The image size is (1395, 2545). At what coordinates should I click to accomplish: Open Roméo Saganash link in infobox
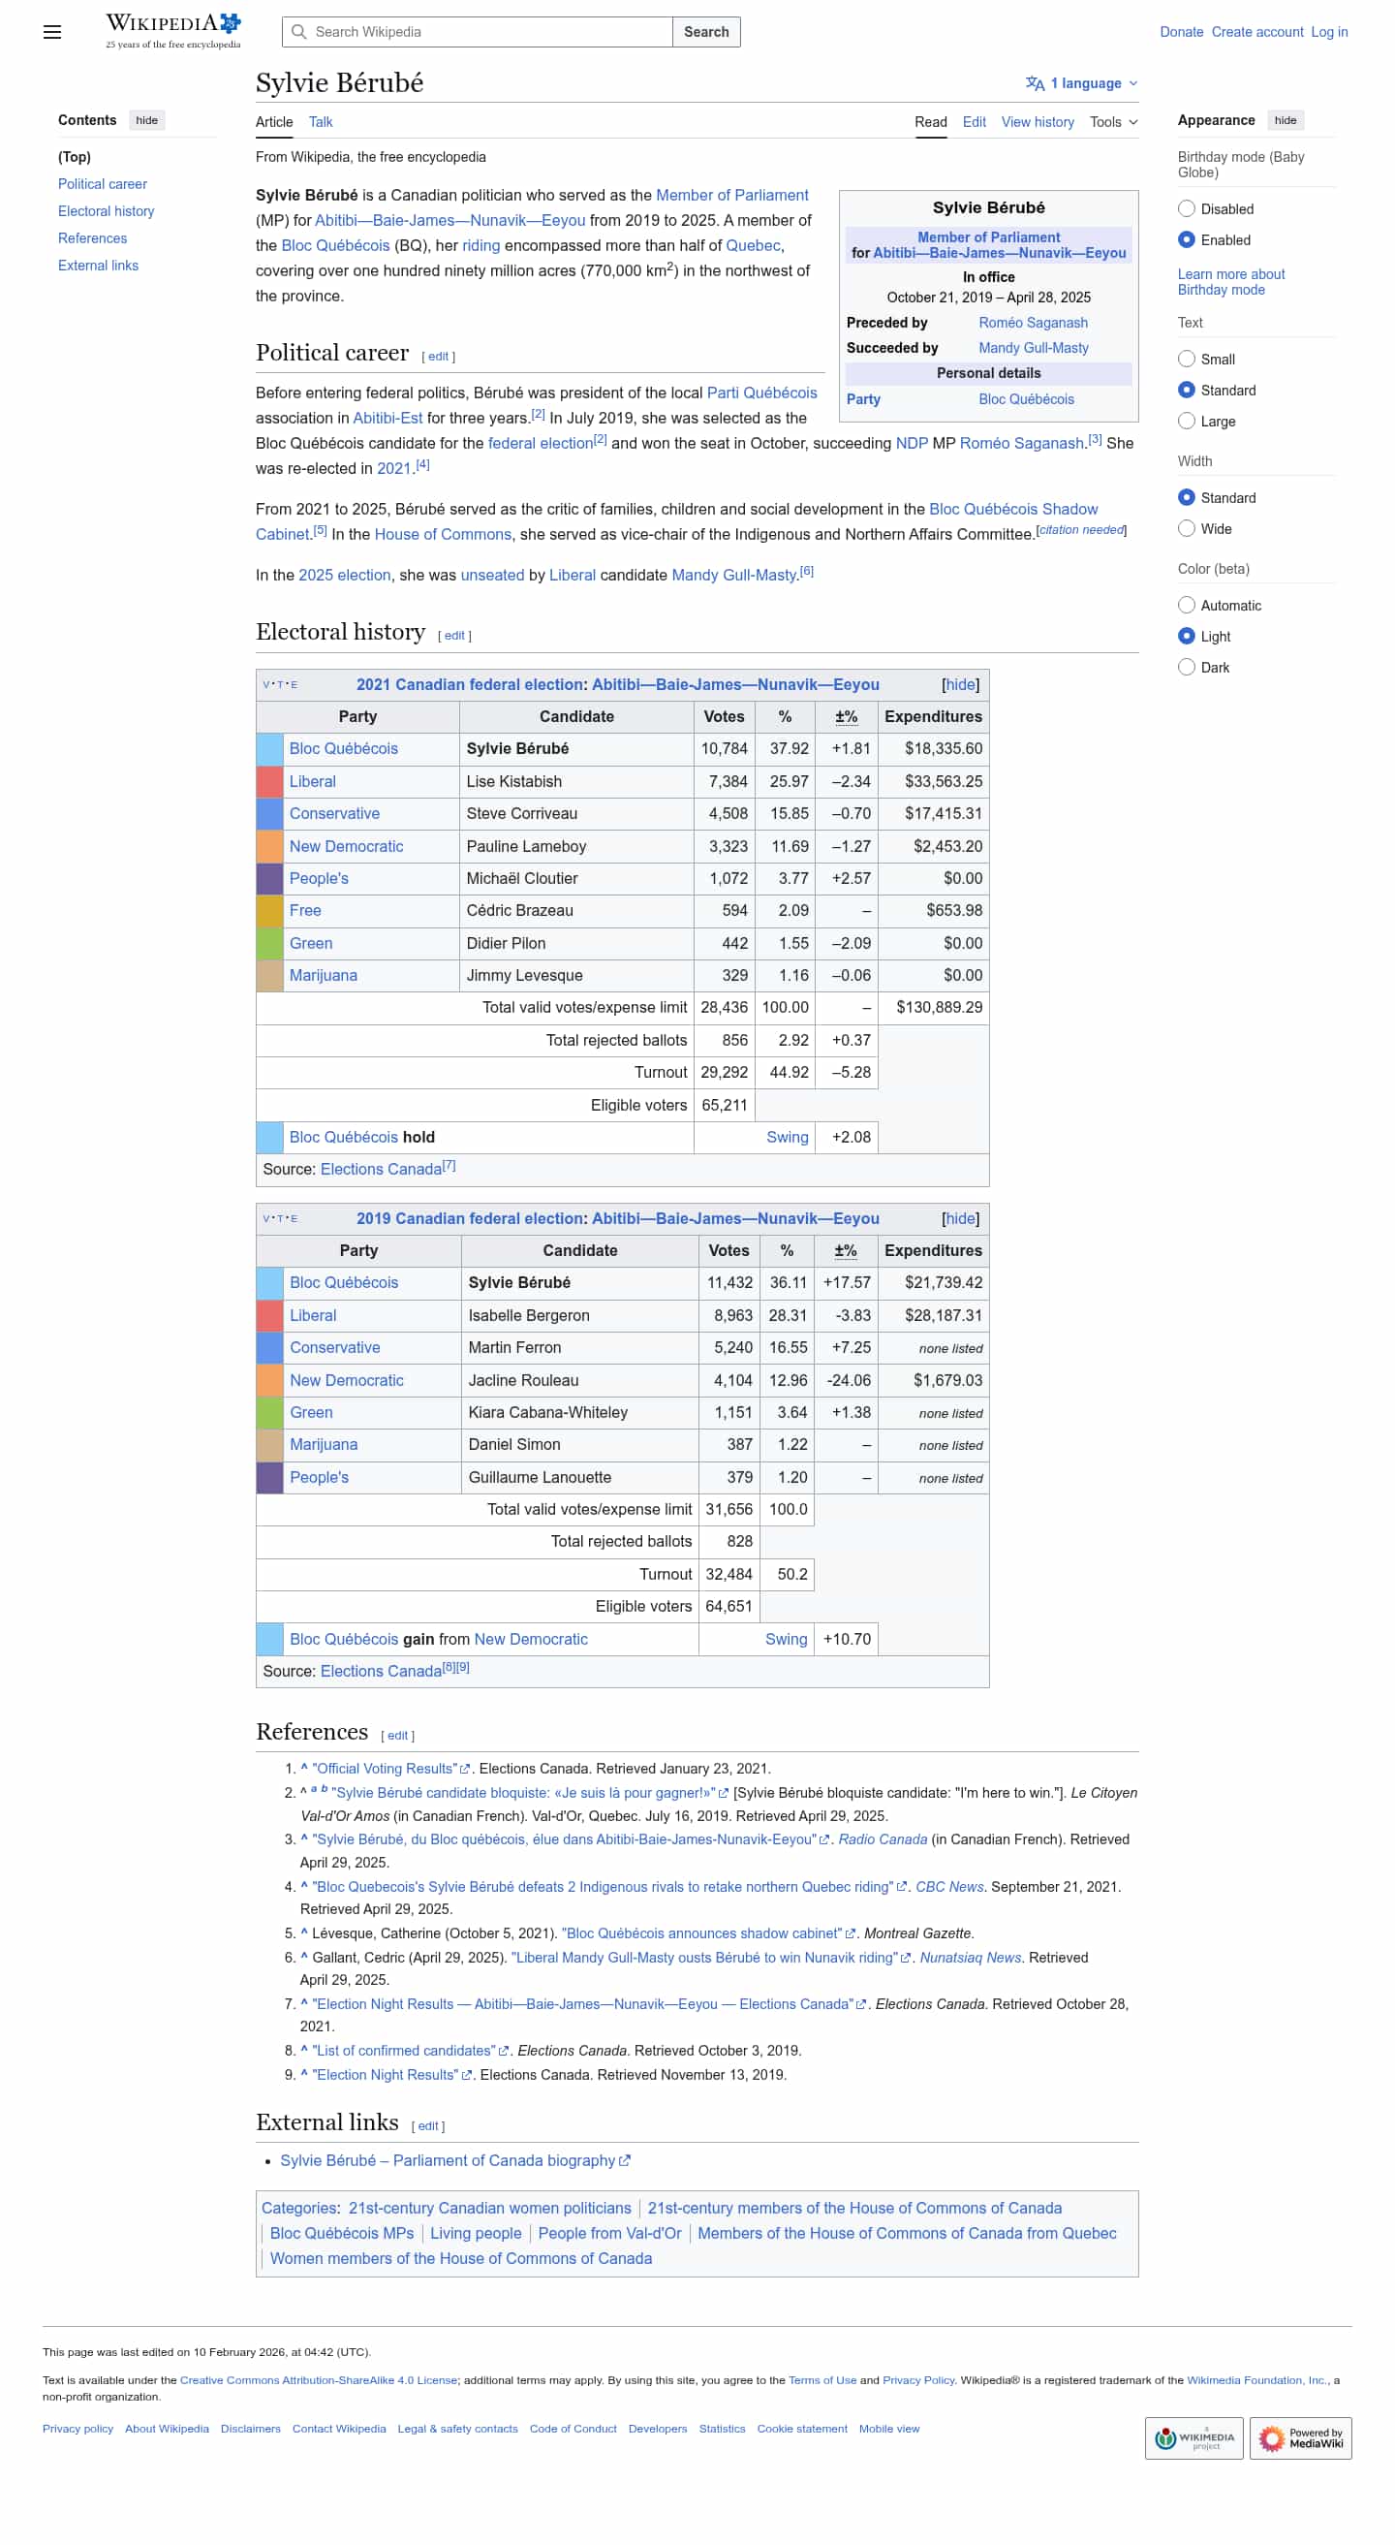1034,322
